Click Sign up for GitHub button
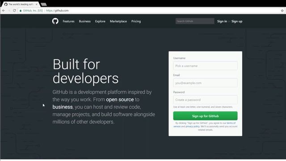The width and height of the screenshot is (286, 161). (205, 116)
